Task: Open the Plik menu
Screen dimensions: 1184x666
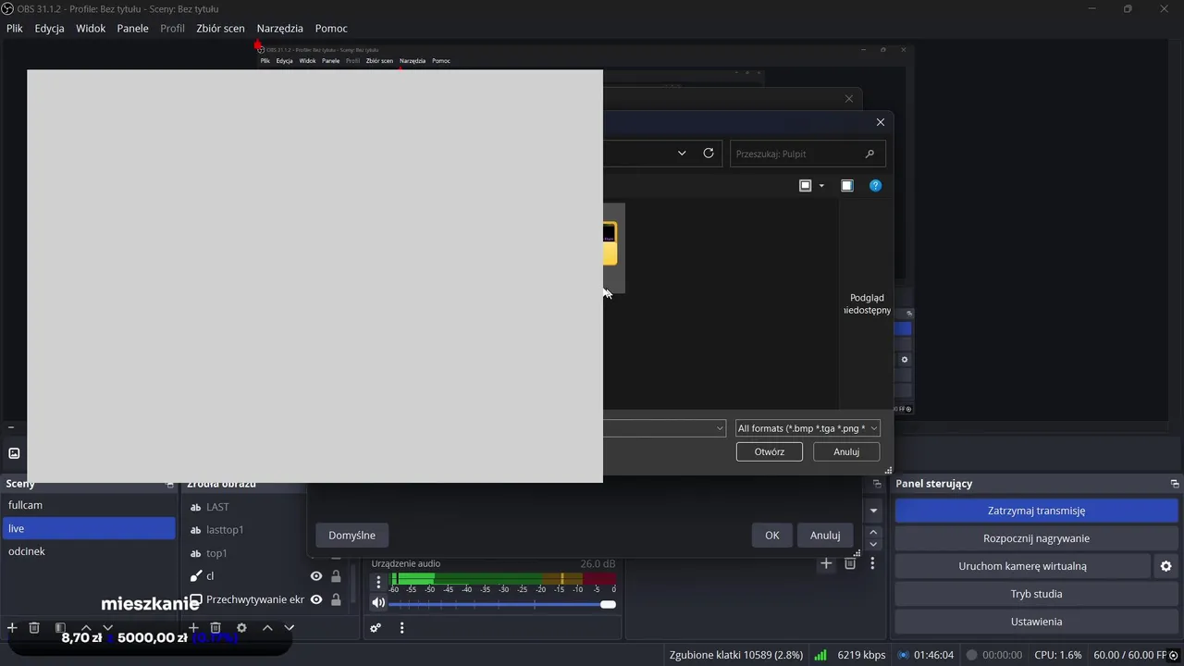Action: (x=15, y=29)
